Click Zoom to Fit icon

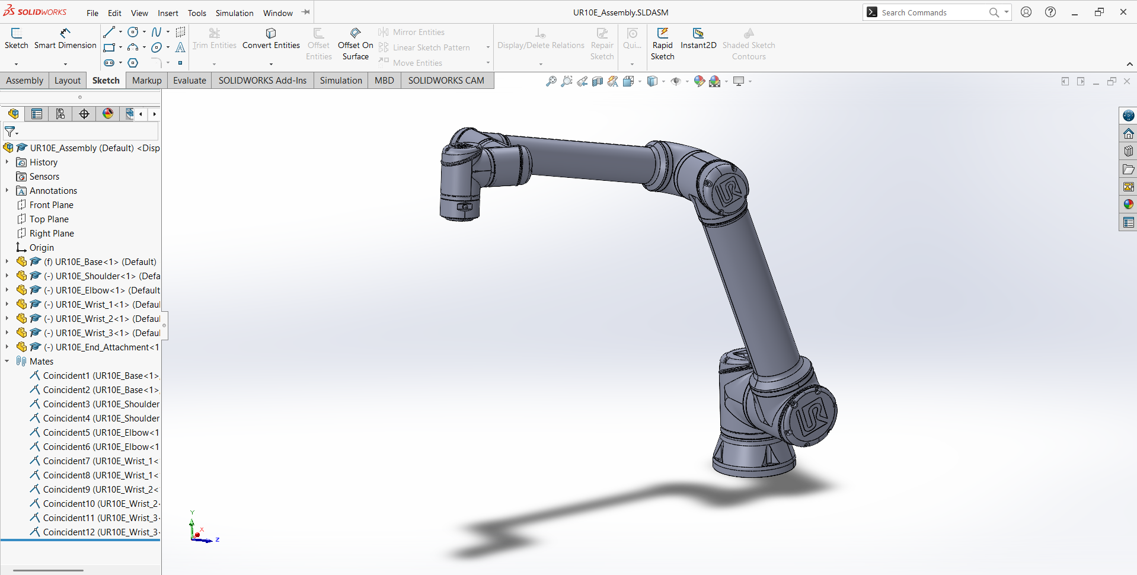pyautogui.click(x=551, y=81)
